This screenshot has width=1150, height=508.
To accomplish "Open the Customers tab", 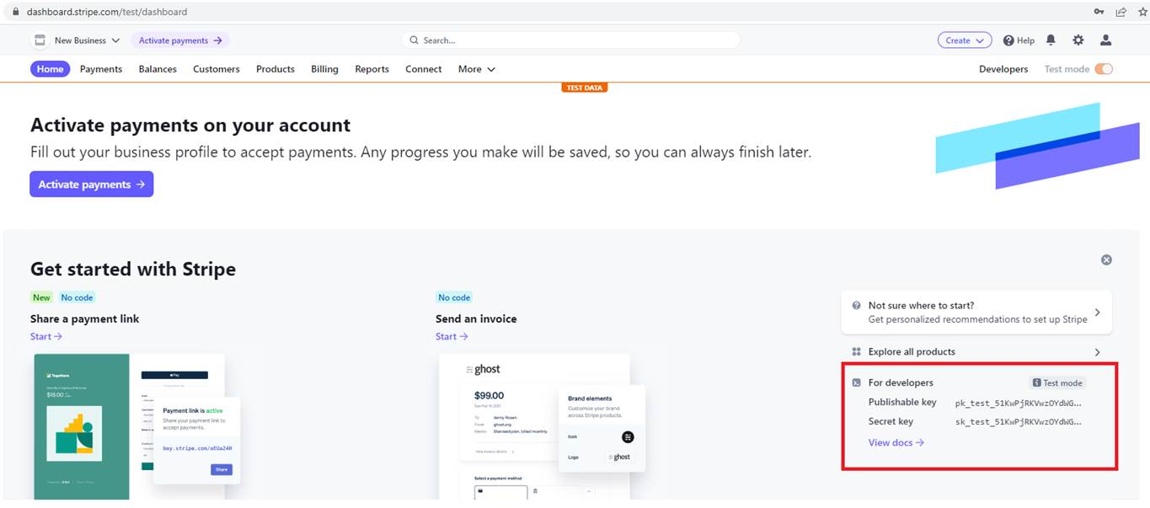I will 216,69.
